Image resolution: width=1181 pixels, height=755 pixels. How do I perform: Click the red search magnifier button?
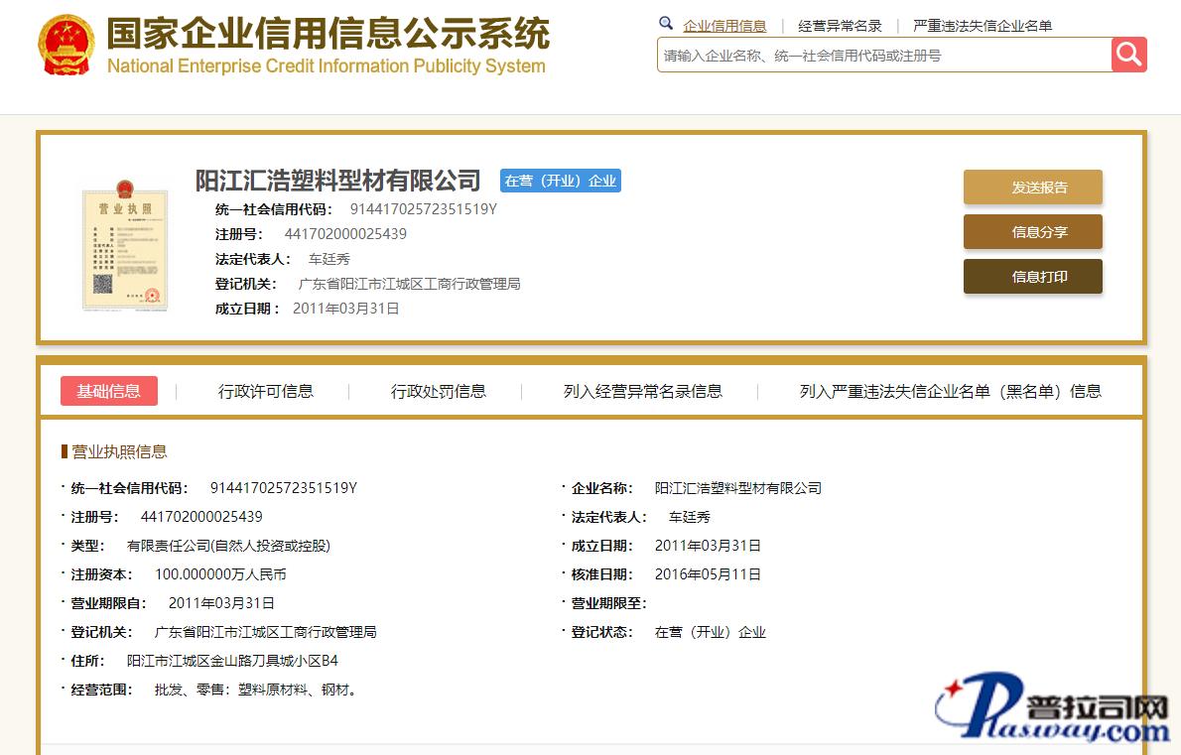[1128, 55]
